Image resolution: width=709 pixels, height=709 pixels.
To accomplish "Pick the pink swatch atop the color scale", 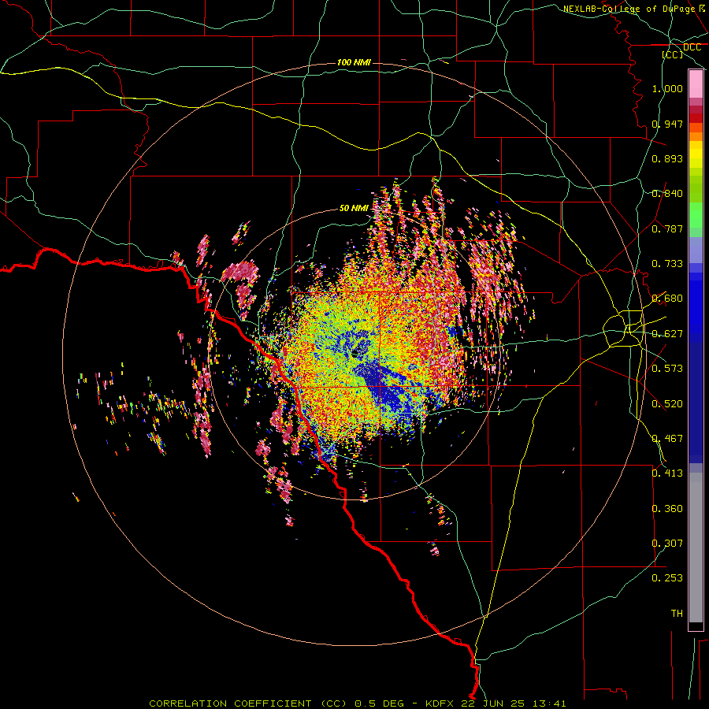I will click(x=696, y=84).
